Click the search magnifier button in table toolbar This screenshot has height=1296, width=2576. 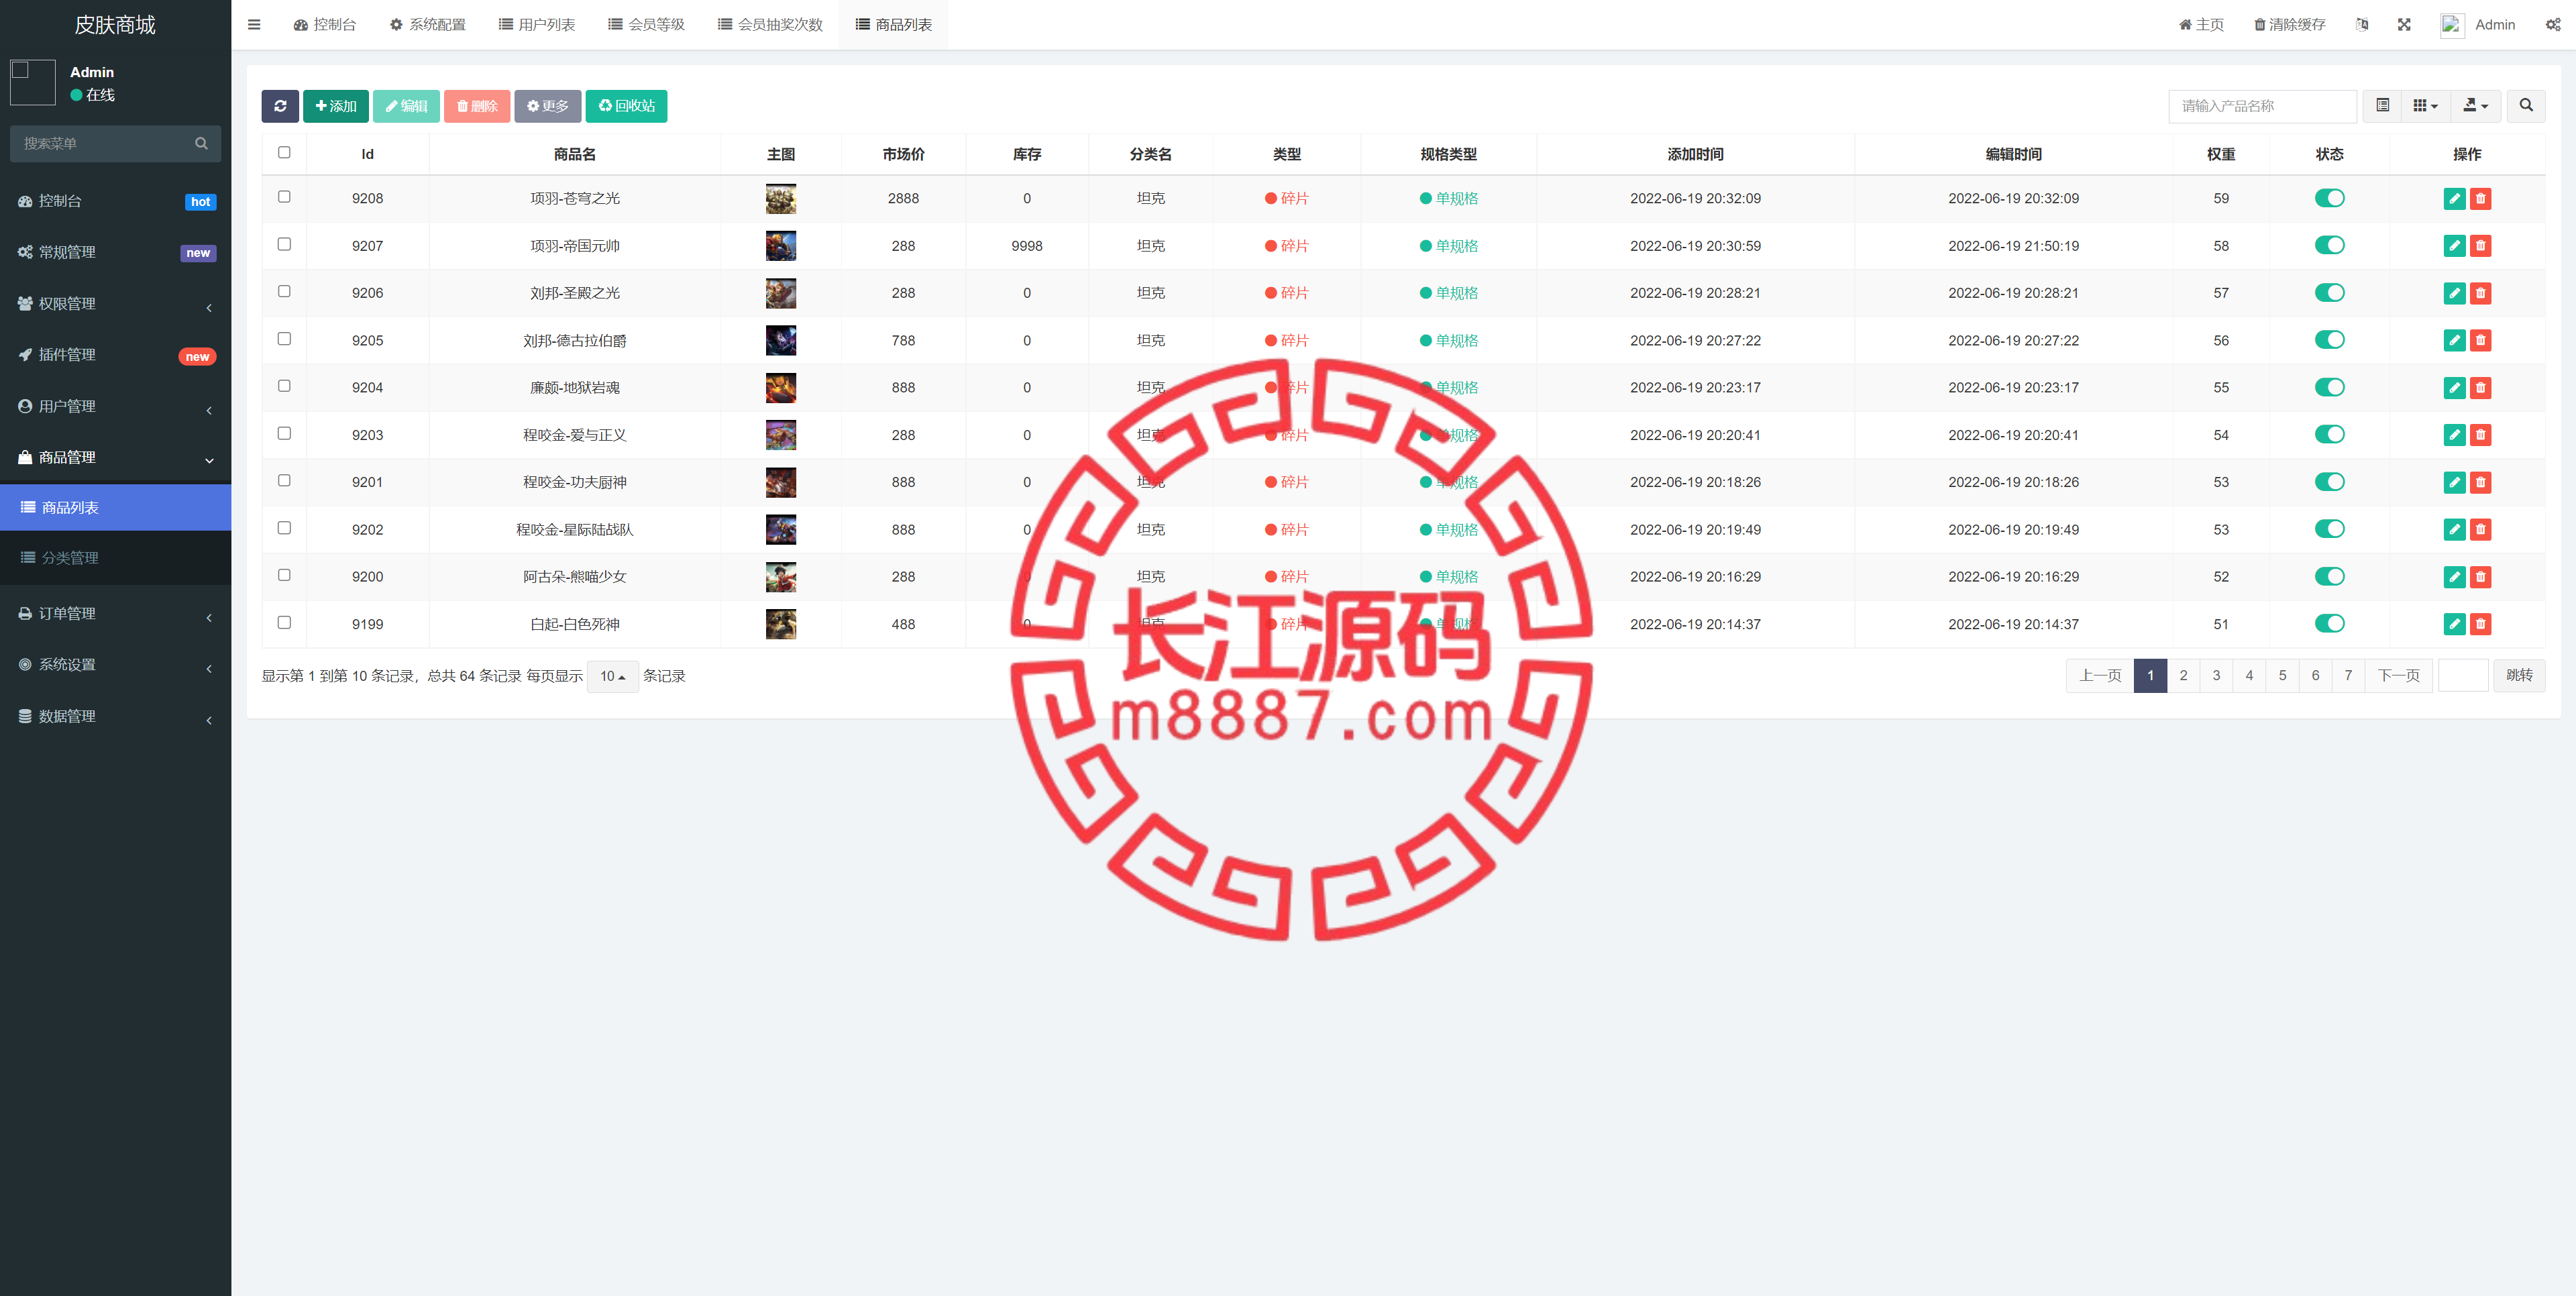click(2526, 106)
